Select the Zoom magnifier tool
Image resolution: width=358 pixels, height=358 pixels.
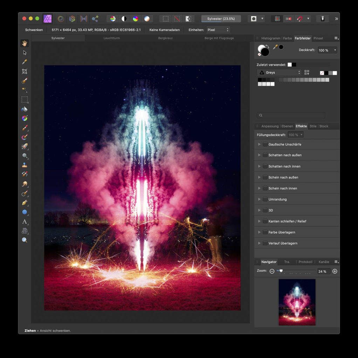pos(25,240)
